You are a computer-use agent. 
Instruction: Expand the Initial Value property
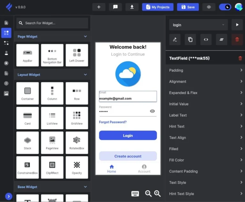point(205,104)
